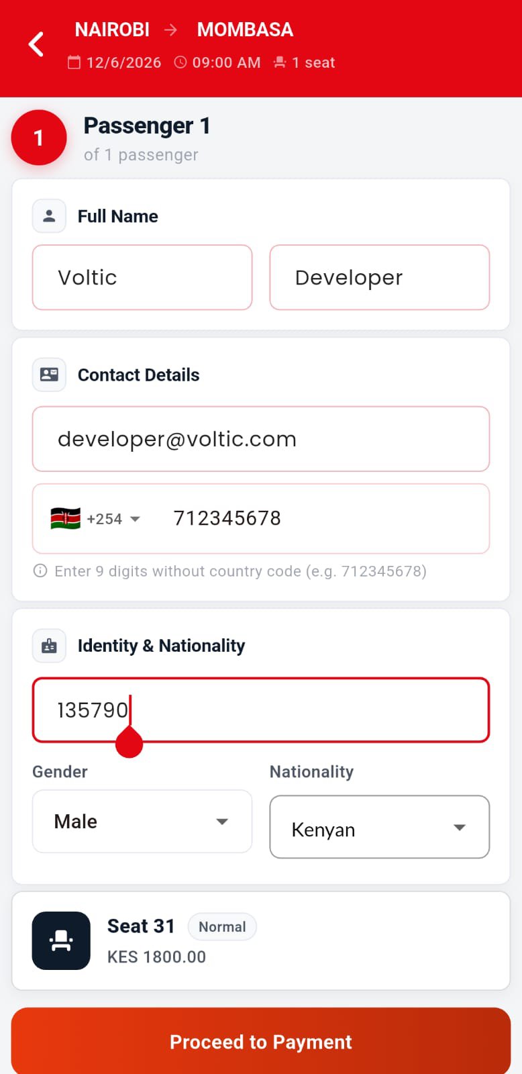Click the calendar icon beside 12/6/2026

tap(74, 62)
